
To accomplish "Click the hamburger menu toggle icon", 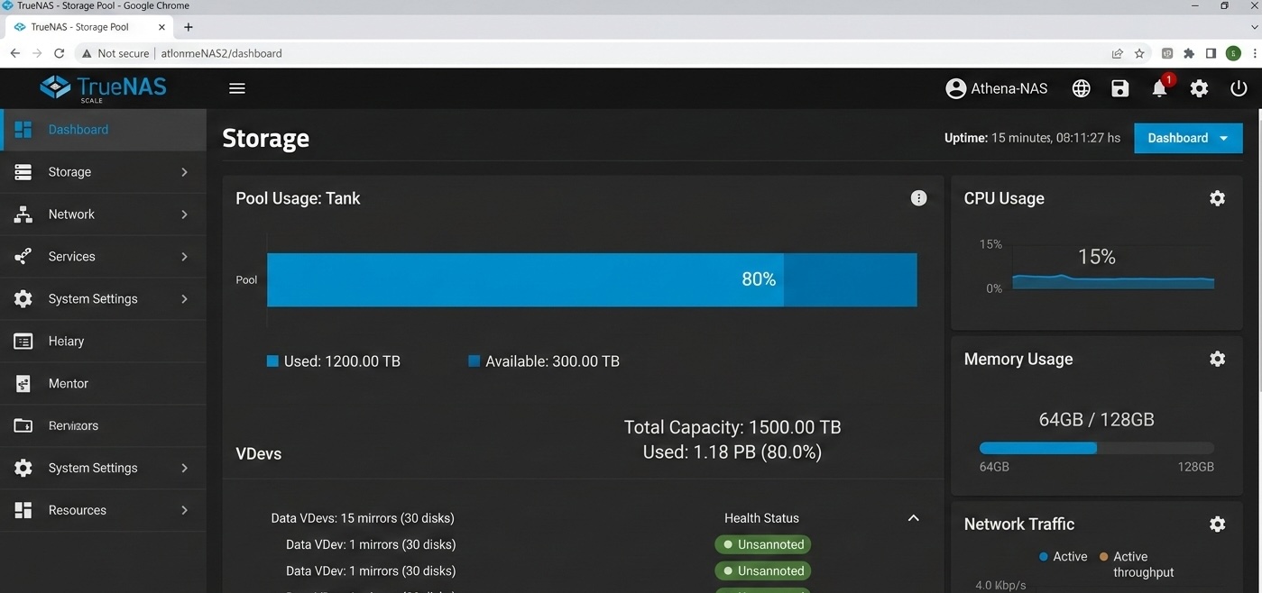I will tap(236, 87).
